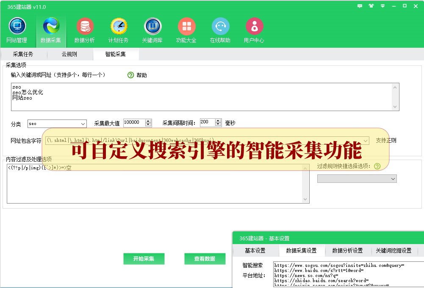Select the zhidao.baidu.com/search?word= URL line
The width and height of the screenshot is (424, 288).
pyautogui.click(x=321, y=281)
